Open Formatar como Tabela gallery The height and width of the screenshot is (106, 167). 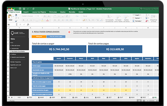(x=118, y=16)
